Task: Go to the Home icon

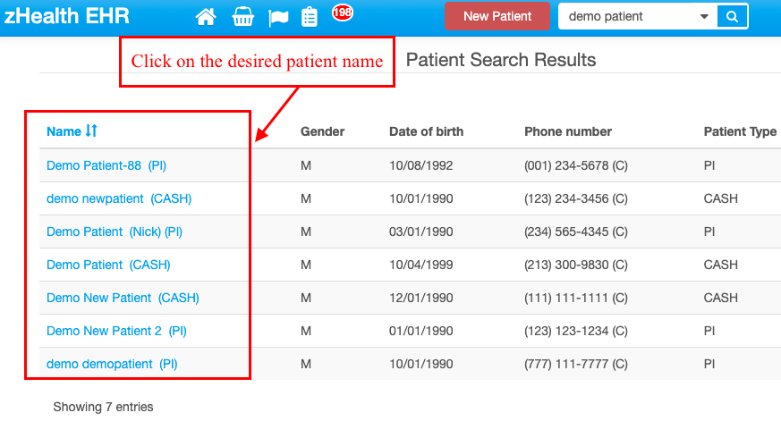Action: (206, 16)
